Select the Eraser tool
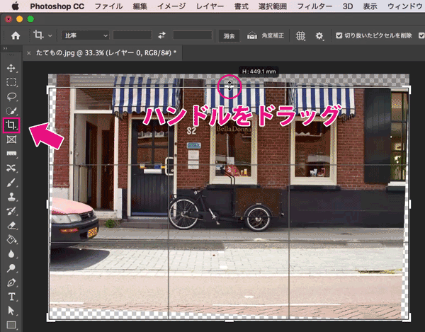 pos(11,226)
